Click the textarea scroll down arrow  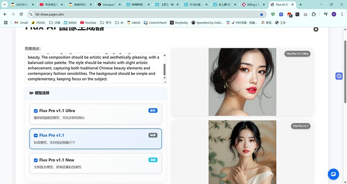point(164,78)
